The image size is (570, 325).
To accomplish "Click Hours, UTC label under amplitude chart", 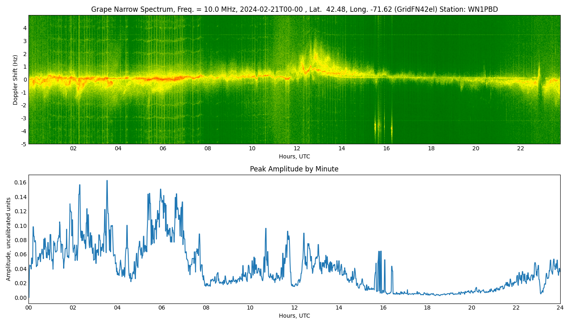I will (294, 316).
